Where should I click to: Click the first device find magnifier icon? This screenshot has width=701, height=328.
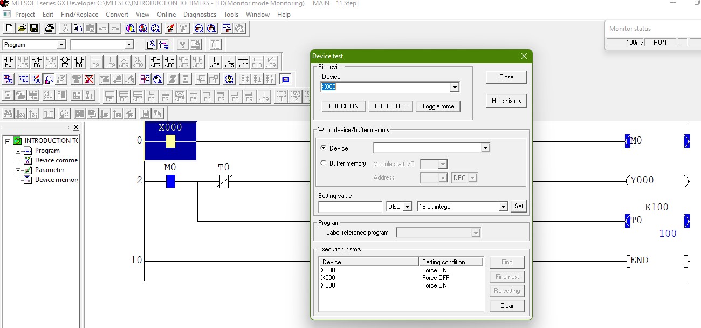pos(130,28)
